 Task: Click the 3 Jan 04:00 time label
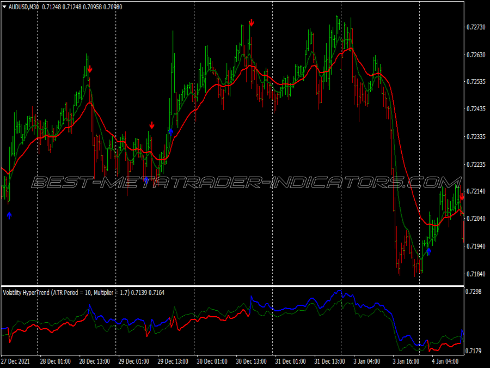pyautogui.click(x=367, y=361)
